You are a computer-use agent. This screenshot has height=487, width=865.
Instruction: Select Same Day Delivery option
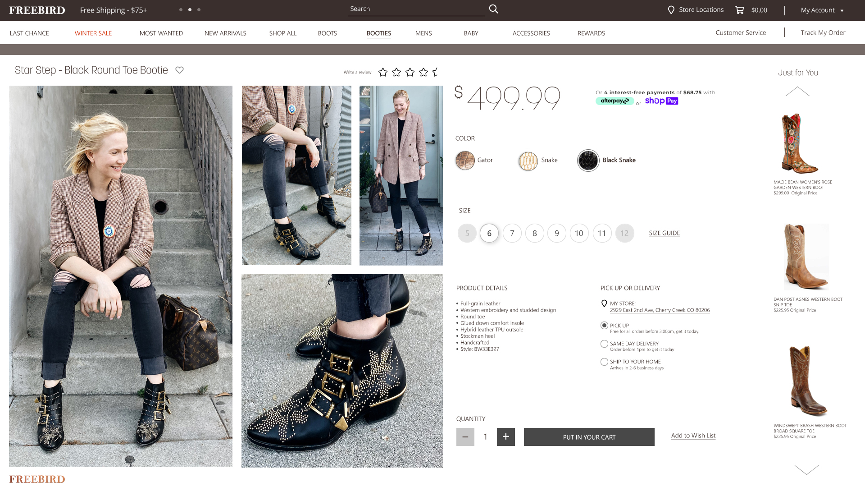[604, 344]
